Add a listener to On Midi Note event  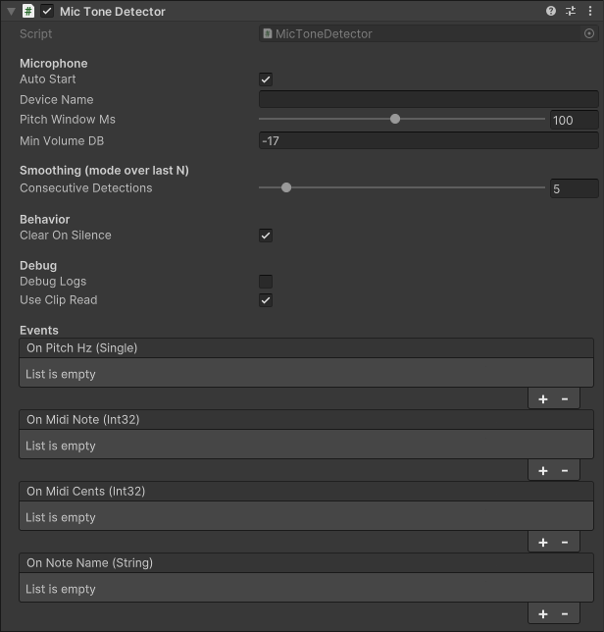[543, 471]
